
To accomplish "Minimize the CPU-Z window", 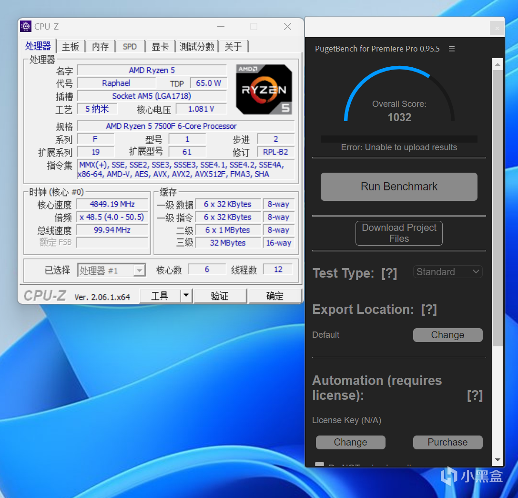I will coord(221,26).
